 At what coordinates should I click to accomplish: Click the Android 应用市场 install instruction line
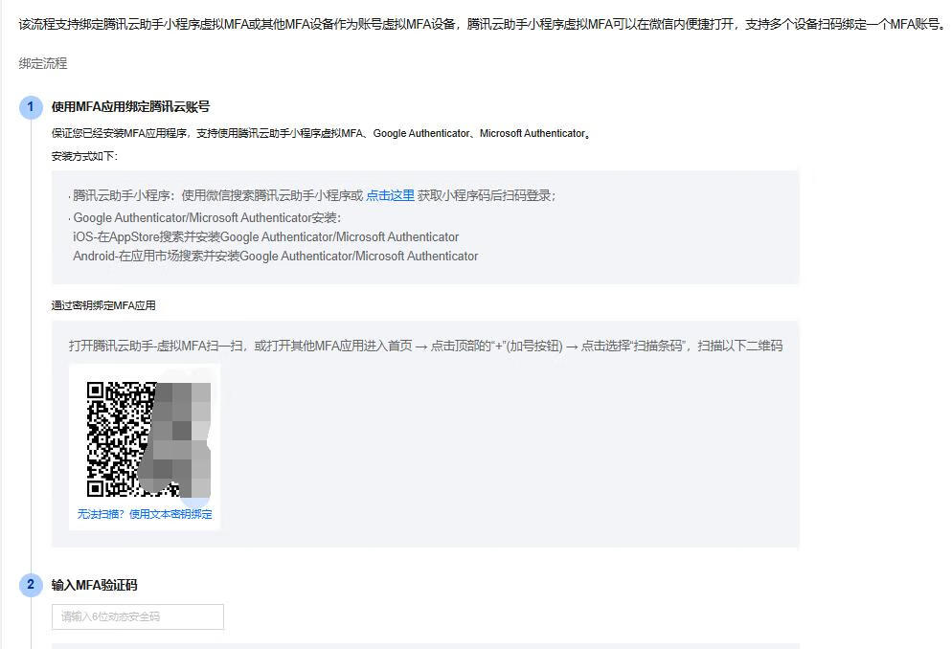(275, 256)
